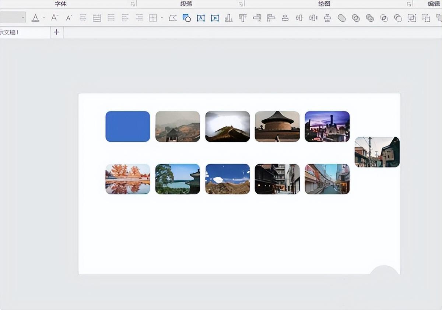Increase font size with larger A icon
Screen dimensions: 442x310
coord(55,18)
